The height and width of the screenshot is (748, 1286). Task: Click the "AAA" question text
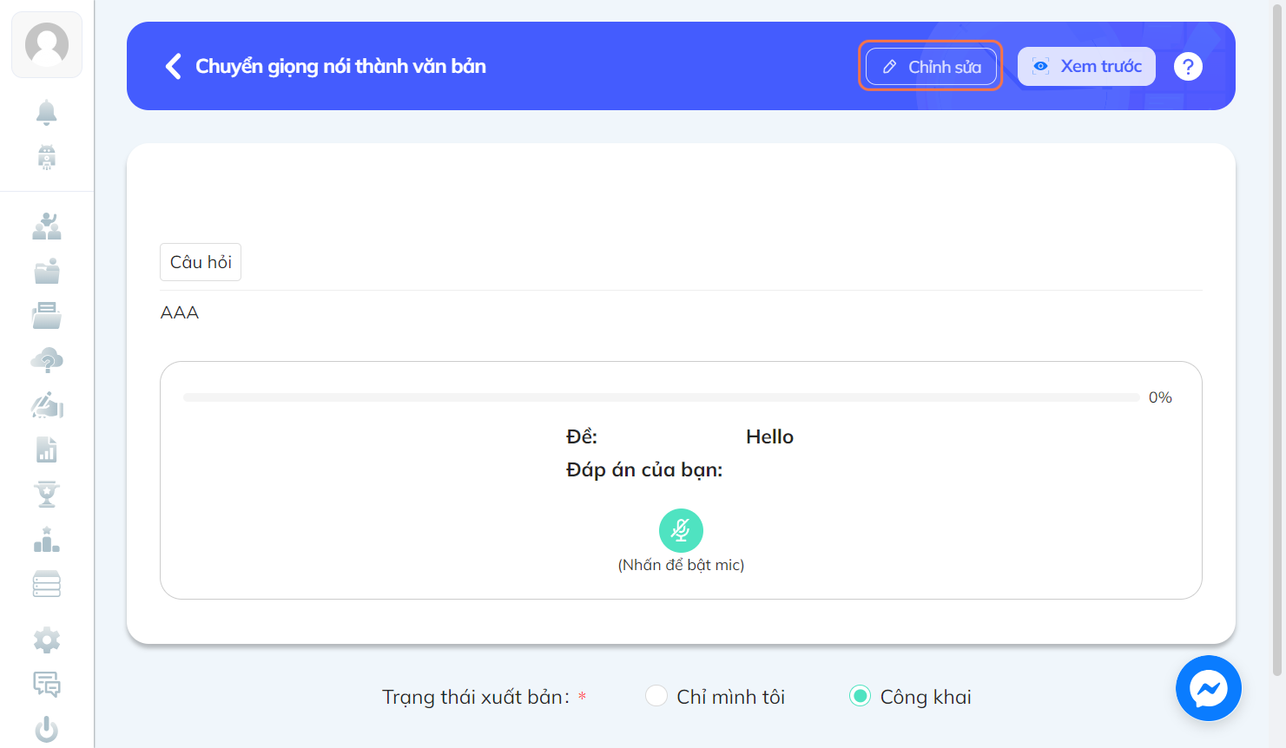click(180, 312)
